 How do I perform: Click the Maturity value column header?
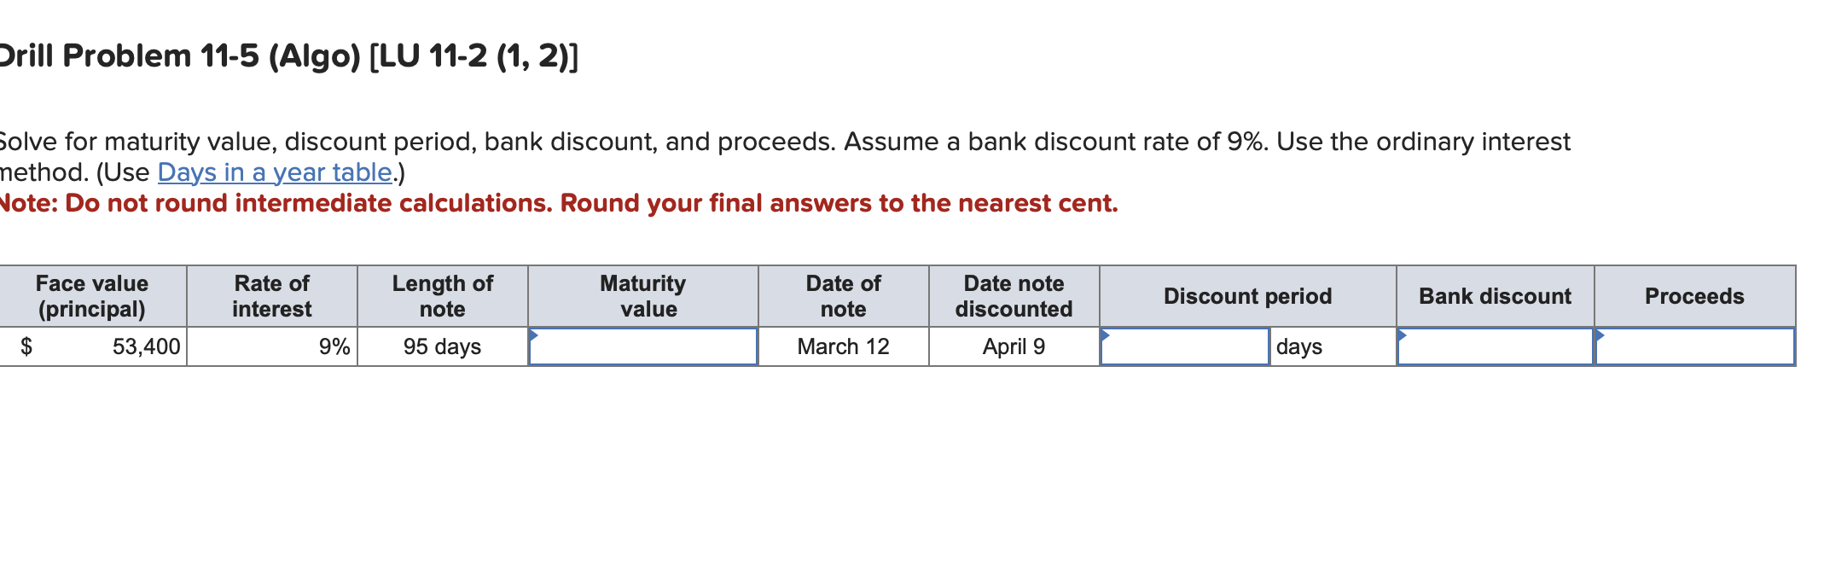click(643, 296)
